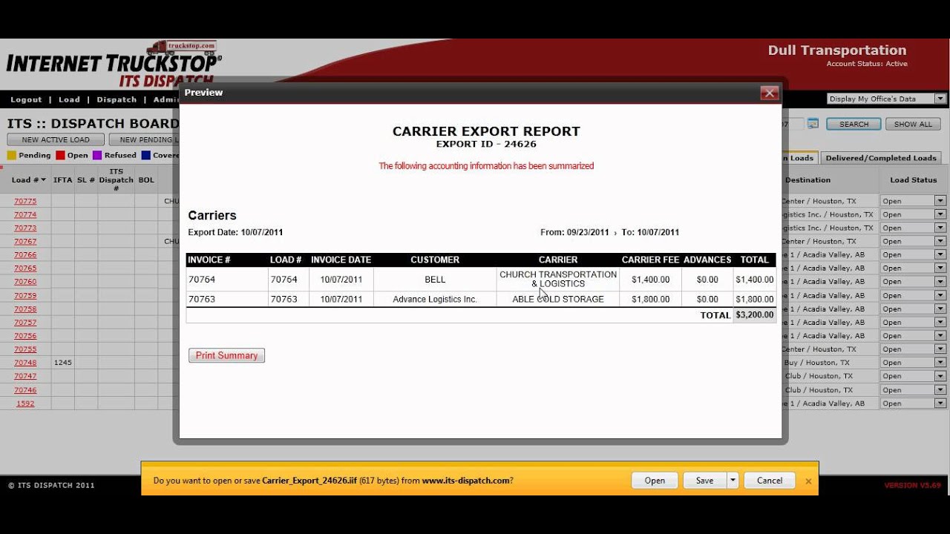Click the red Open legend swatch
Screen dimensions: 950x534
[61, 156]
